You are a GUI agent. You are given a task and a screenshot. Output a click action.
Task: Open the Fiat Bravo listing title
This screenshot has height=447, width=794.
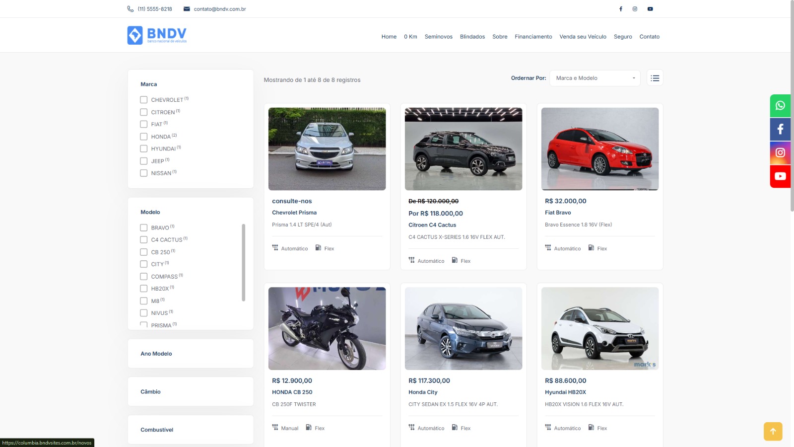pyautogui.click(x=558, y=213)
